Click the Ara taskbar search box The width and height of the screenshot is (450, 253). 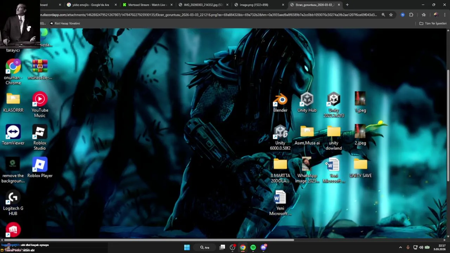pos(205,247)
